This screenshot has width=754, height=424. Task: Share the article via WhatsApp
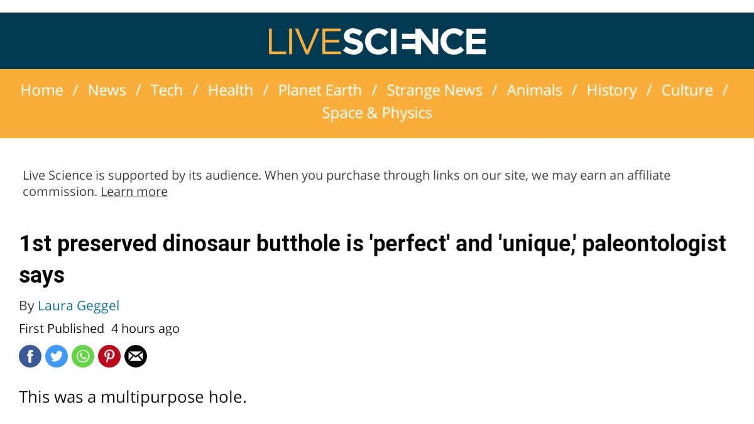[x=83, y=356]
